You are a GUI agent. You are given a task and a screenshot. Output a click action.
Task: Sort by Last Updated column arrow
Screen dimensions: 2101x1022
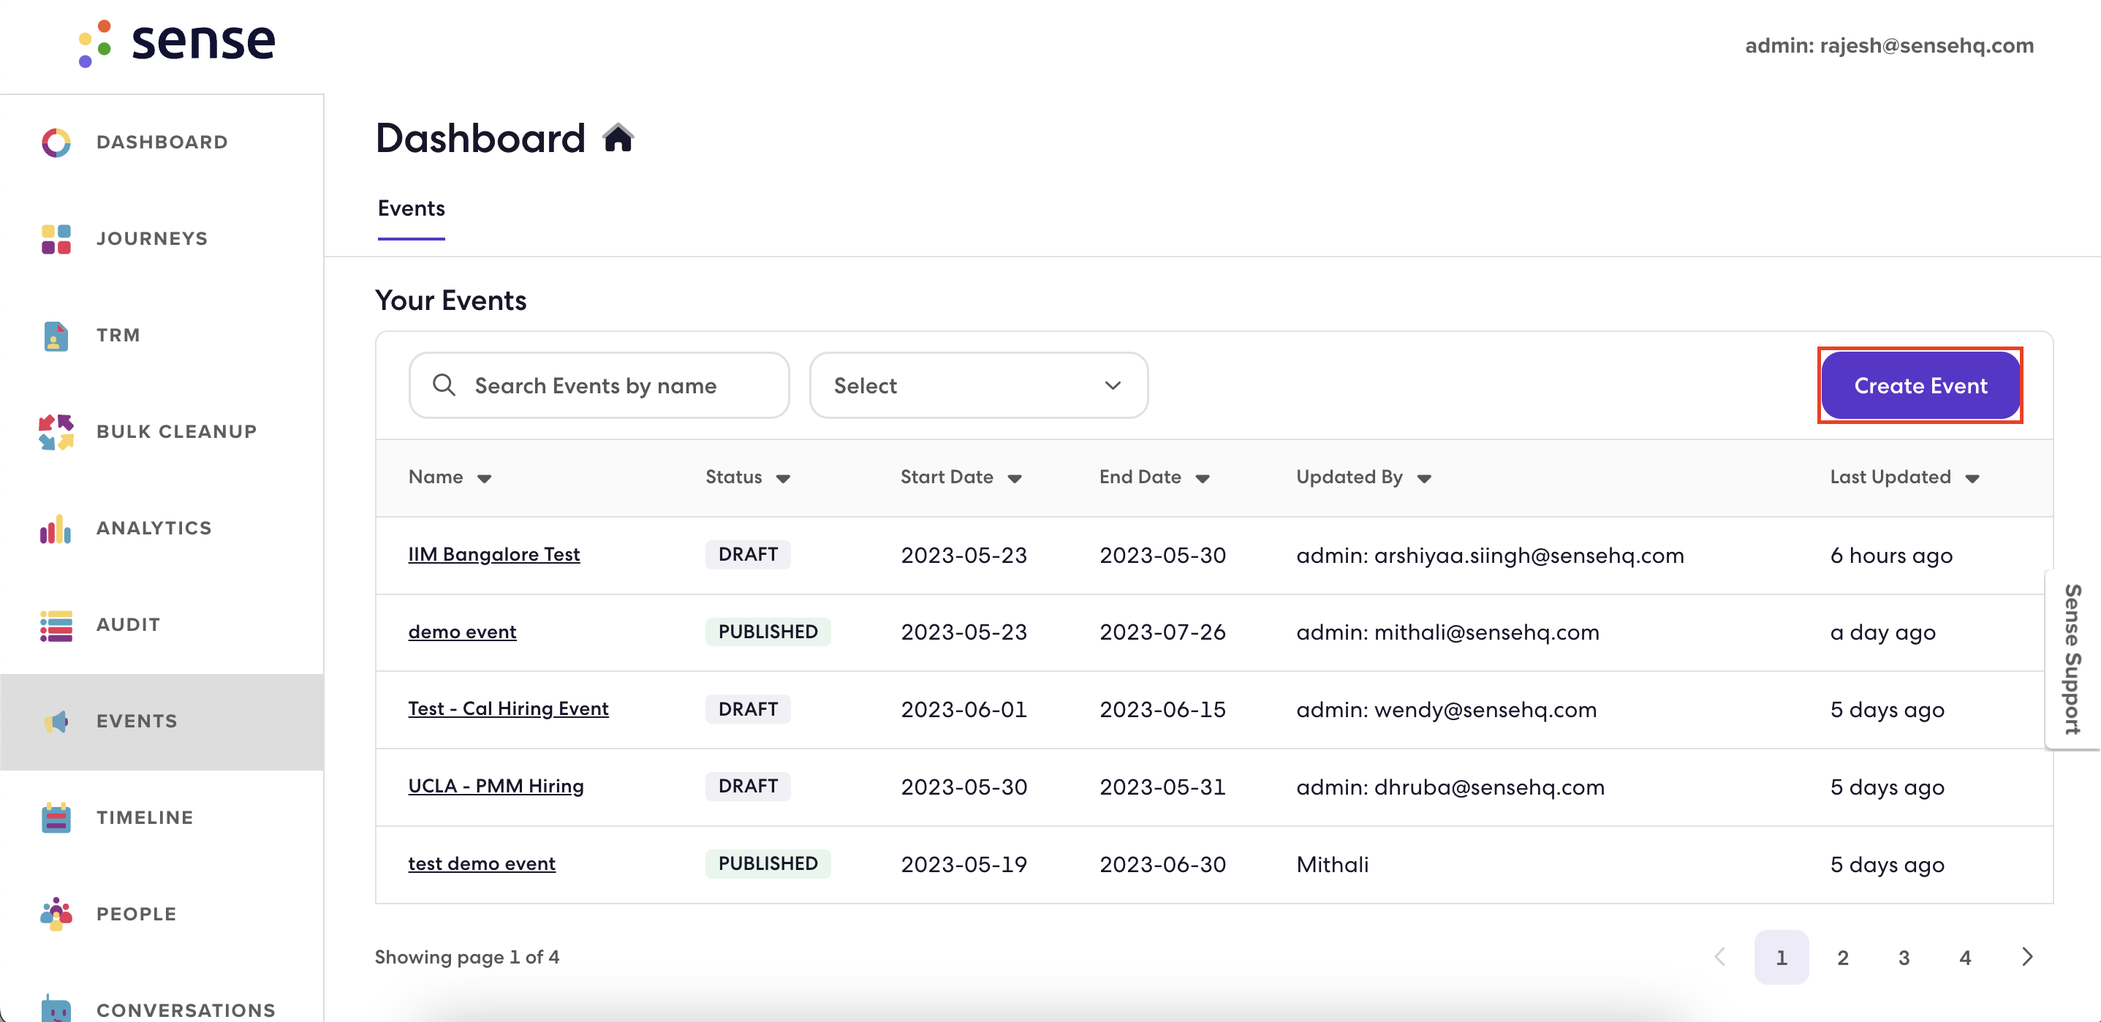[x=1972, y=479]
